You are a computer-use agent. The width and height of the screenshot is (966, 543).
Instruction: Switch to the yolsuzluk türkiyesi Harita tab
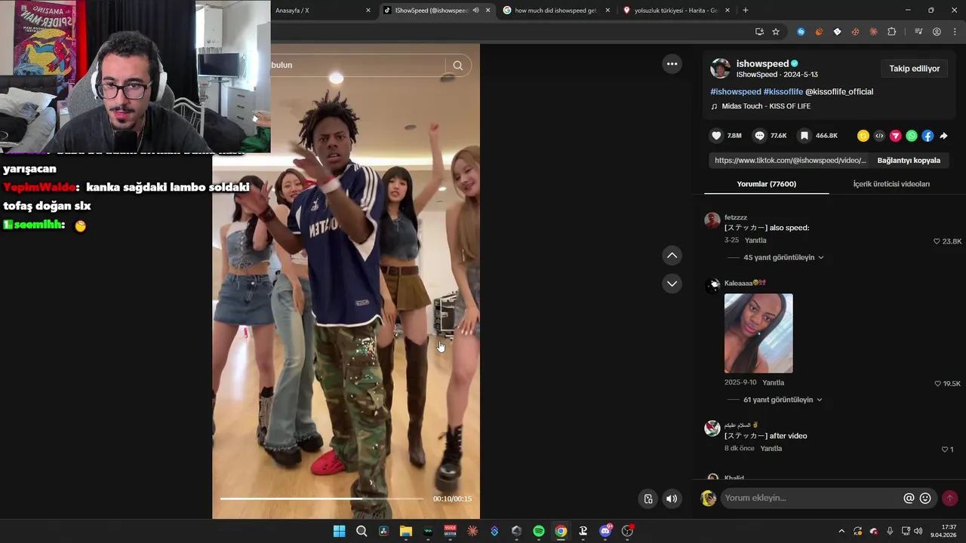(x=676, y=11)
